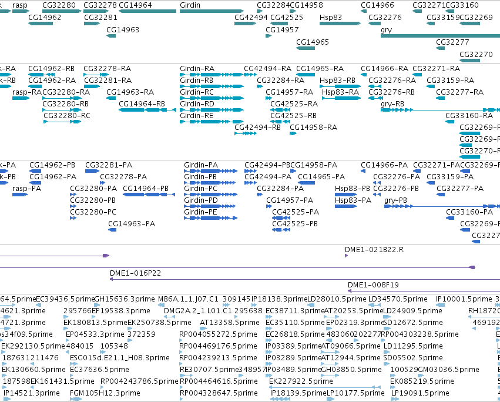The width and height of the screenshot is (500, 402).
Task: Click protein gry-PB
Action: point(442,206)
